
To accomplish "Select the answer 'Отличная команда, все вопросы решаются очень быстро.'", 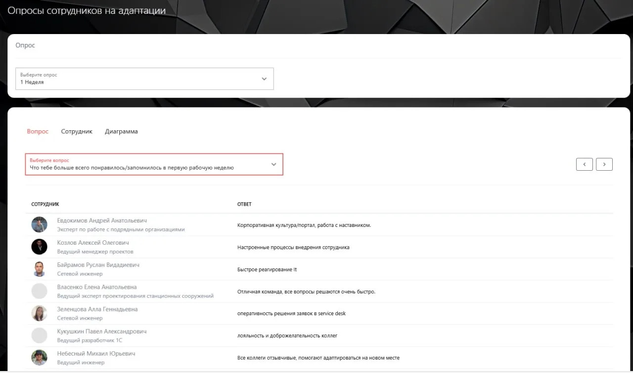I will pos(306,292).
